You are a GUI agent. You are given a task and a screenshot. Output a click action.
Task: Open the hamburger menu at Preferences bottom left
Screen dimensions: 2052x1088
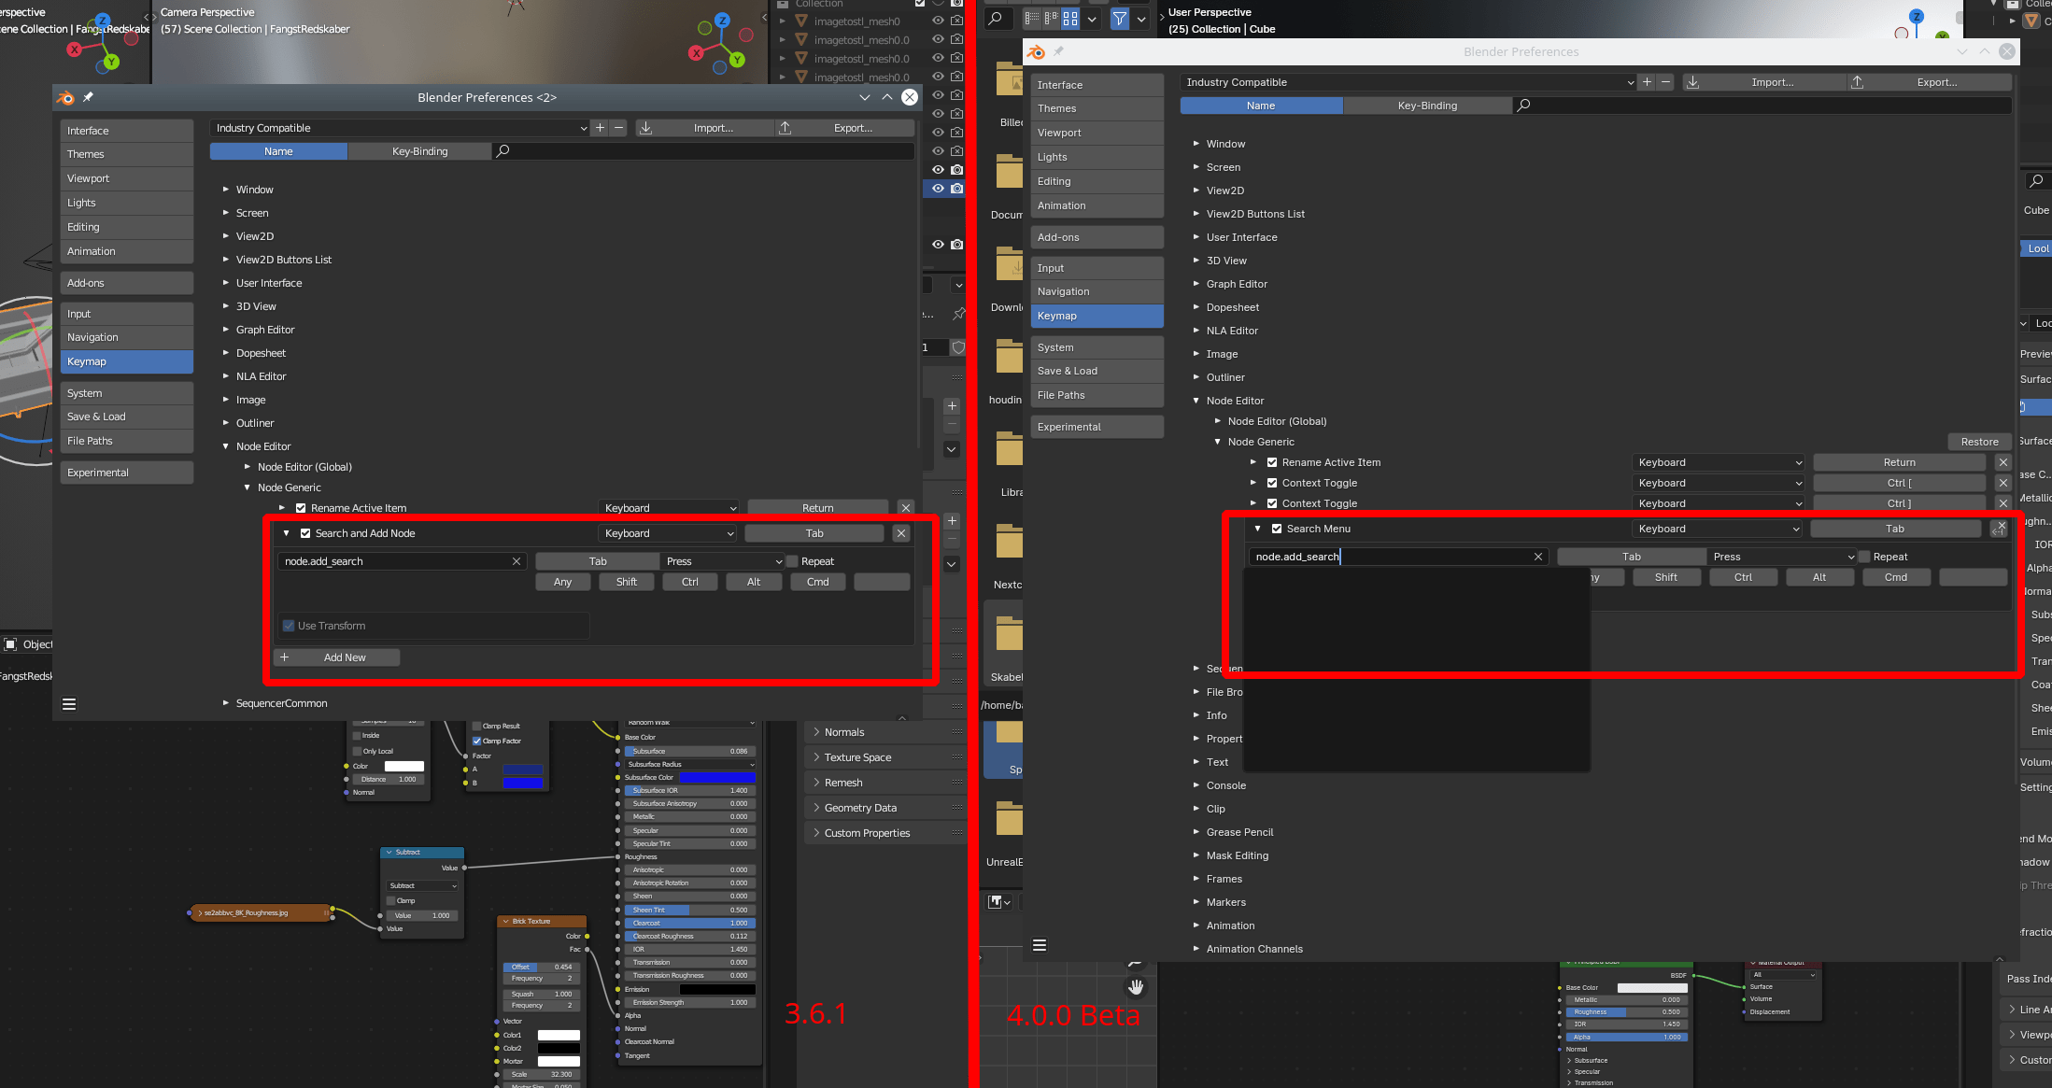tap(69, 703)
